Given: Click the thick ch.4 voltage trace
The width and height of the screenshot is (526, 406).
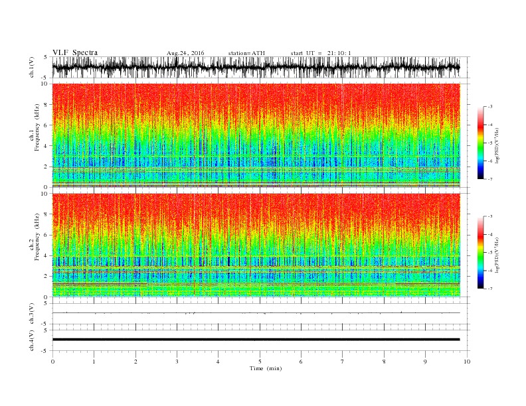Looking at the screenshot, I should click(256, 340).
